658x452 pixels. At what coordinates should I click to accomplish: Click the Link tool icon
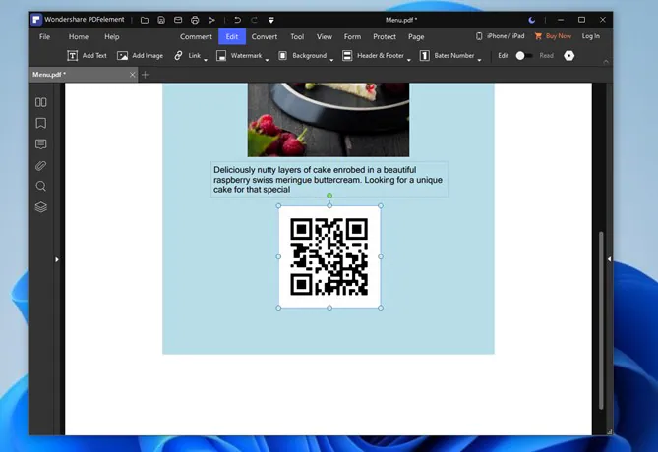178,55
